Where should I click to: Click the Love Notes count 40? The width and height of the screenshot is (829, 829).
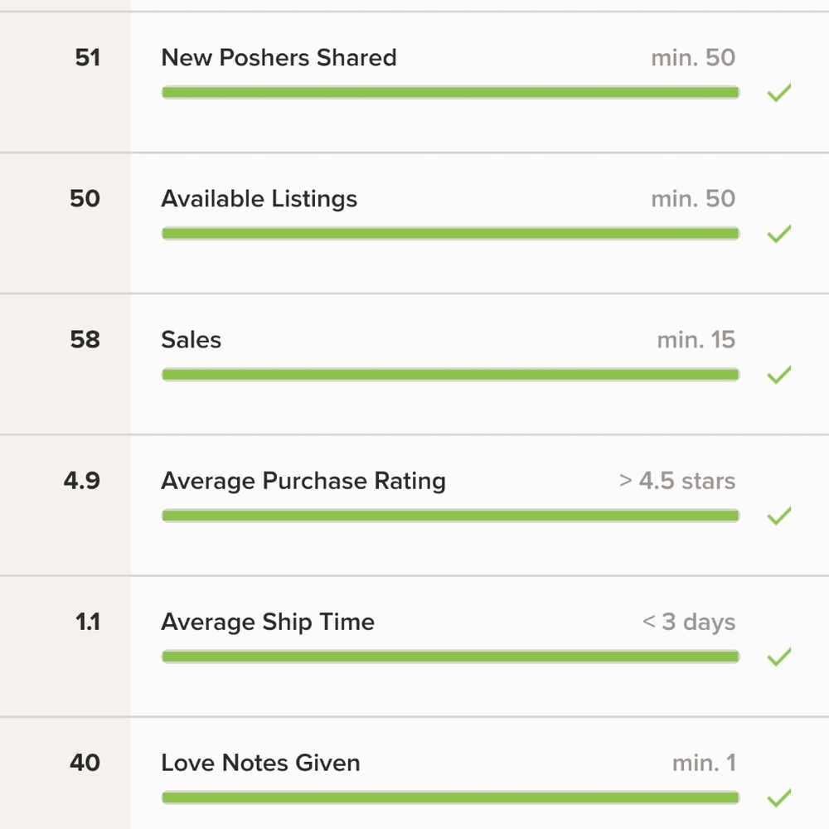85,763
